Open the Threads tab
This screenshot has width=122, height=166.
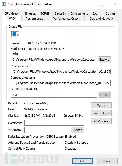coord(30,13)
